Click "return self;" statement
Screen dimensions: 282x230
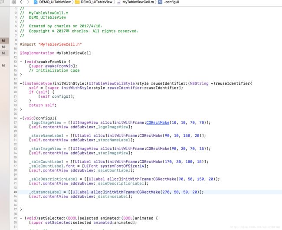(43, 105)
